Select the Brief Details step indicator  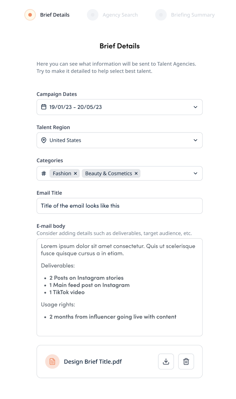click(x=30, y=15)
